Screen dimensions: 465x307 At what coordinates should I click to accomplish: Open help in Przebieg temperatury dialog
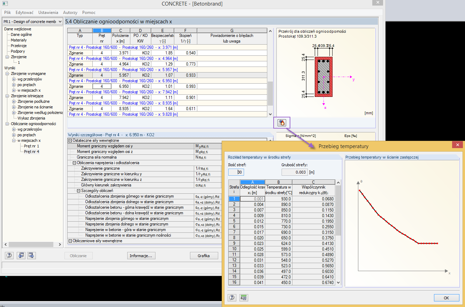[231, 298]
